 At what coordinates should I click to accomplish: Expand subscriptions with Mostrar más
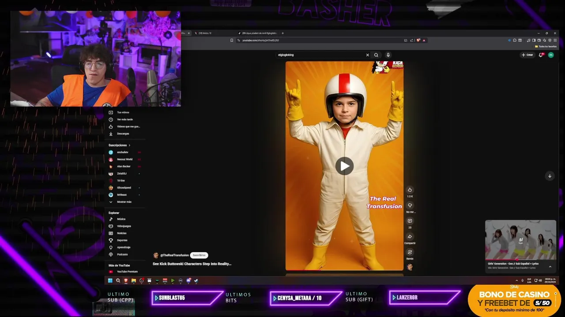point(124,202)
